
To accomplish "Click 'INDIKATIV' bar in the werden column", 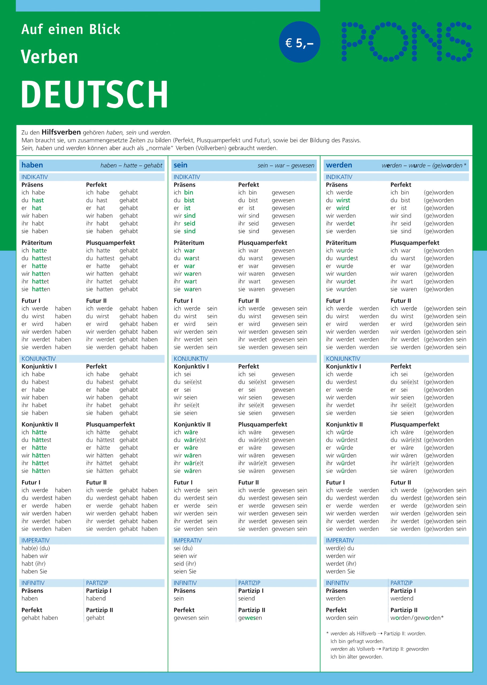I will pos(396,177).
